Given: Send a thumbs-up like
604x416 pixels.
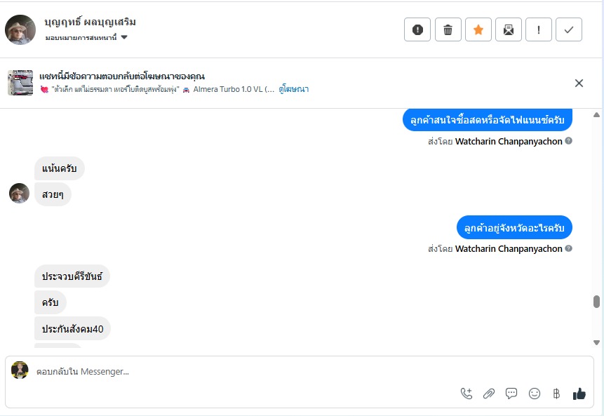Looking at the screenshot, I should (579, 394).
